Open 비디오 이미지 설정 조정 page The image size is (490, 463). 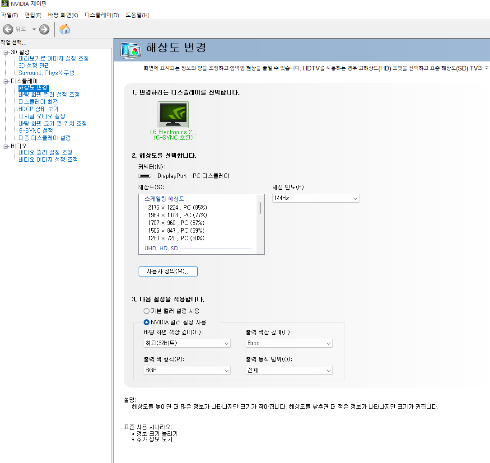click(x=48, y=159)
